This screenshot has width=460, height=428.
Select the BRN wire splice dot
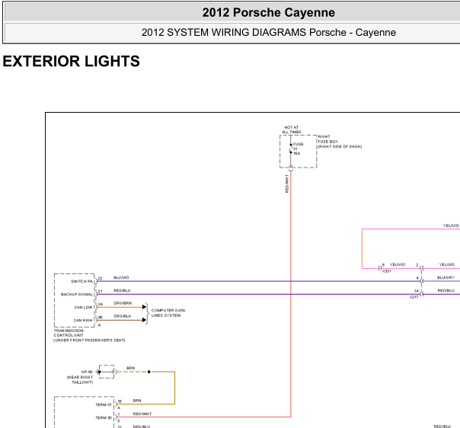click(x=149, y=372)
